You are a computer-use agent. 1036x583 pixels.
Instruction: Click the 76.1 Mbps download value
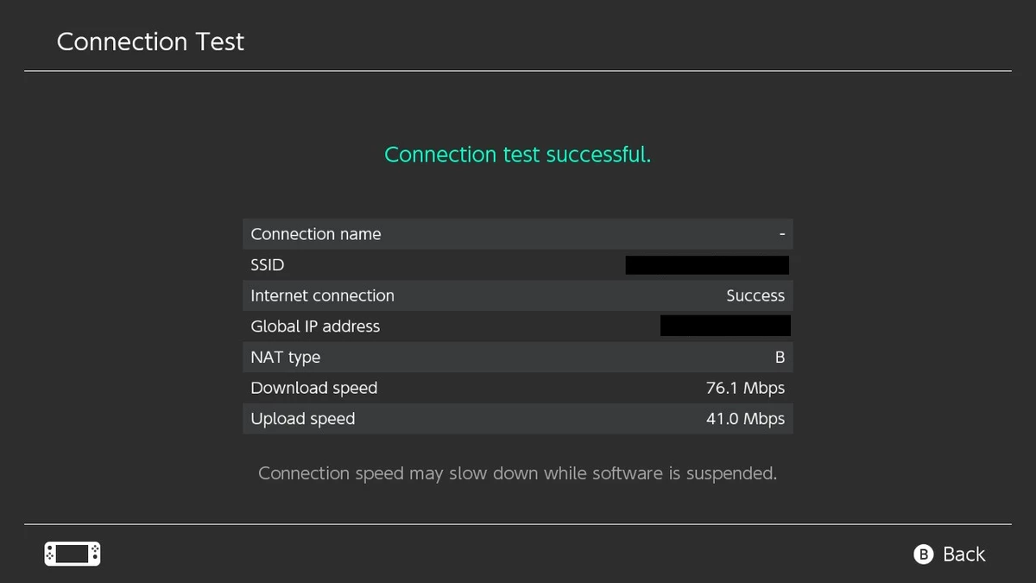pos(745,389)
